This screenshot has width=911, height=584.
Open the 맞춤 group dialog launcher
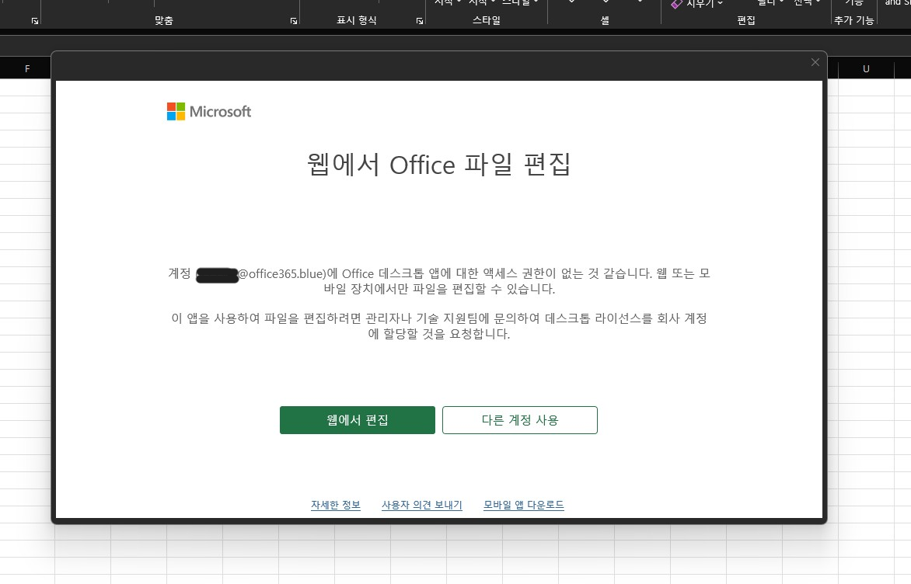point(293,21)
